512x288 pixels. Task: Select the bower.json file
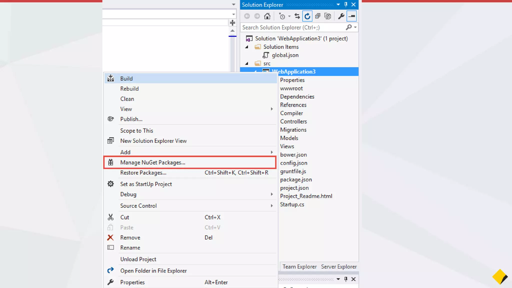(x=293, y=155)
